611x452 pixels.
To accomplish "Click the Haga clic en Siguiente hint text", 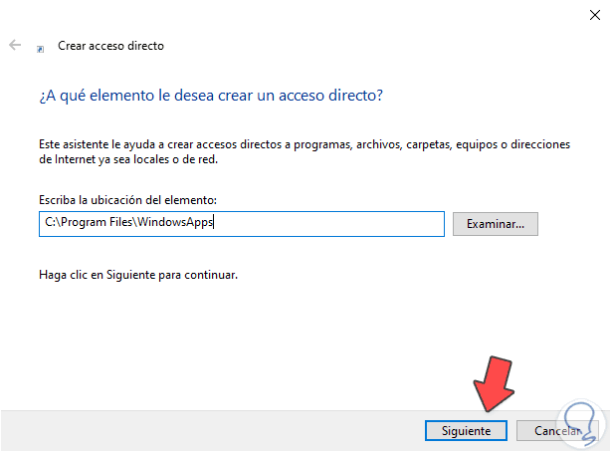I will (x=138, y=273).
